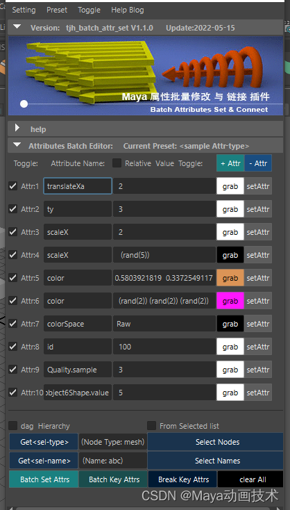Open the Setting menu
Screen dimensions: 290x510
click(x=24, y=10)
